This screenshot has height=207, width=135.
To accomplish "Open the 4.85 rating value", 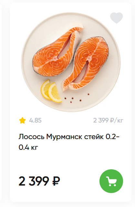I will click(x=35, y=120).
